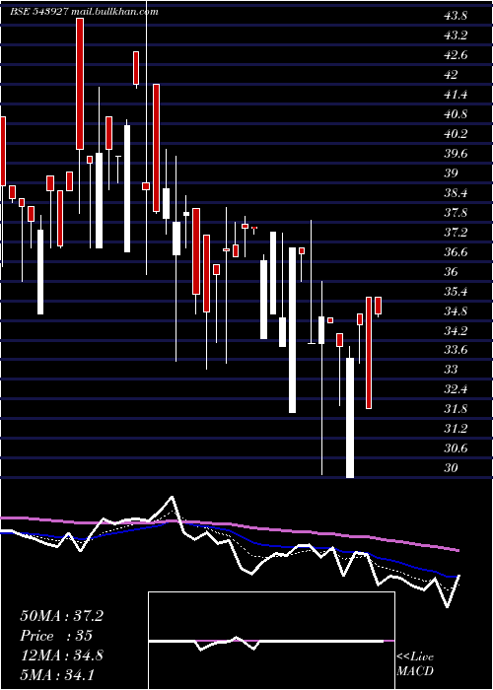Click the white candlestick dropping below 30
493x690 pixels.
(350, 418)
